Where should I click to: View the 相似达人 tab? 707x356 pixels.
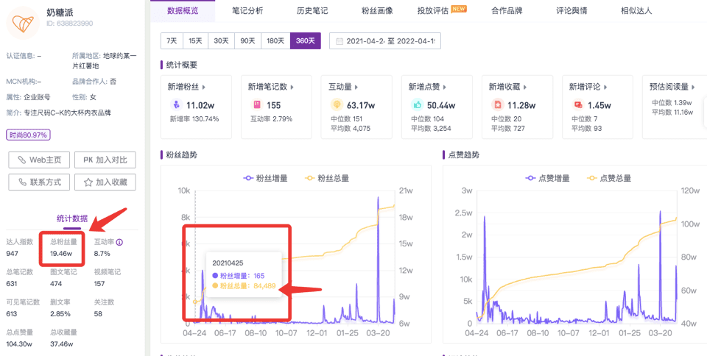pos(636,11)
